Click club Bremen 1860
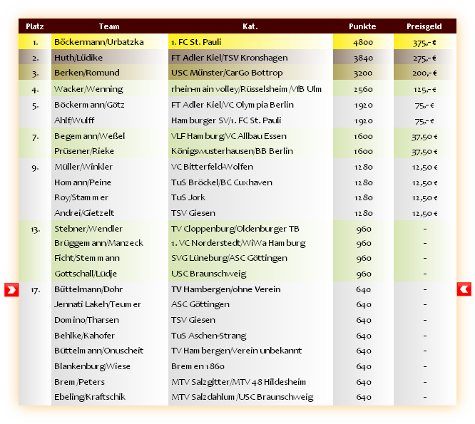The width and height of the screenshot is (475, 424). [198, 366]
